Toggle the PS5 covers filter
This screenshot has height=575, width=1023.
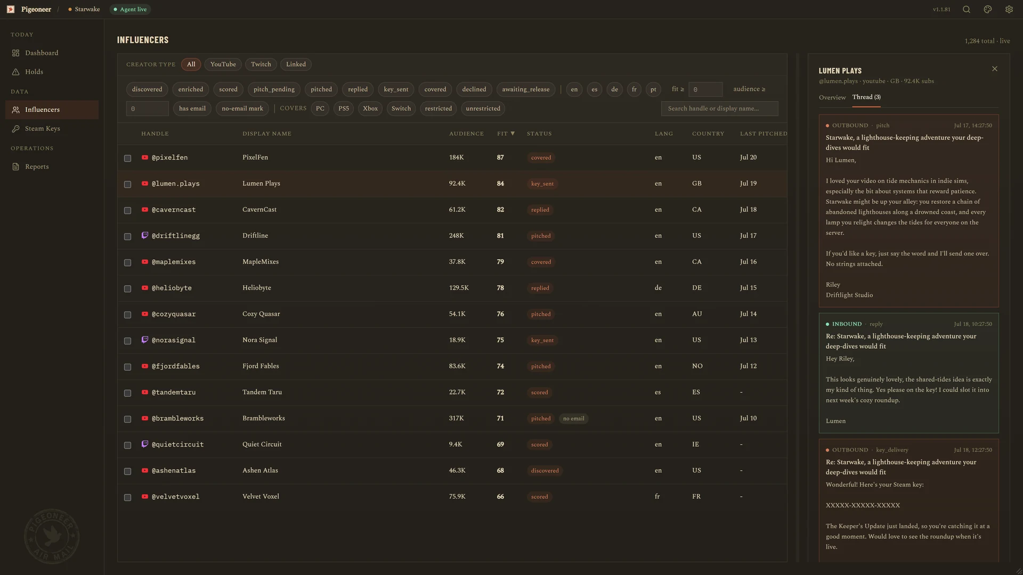click(344, 109)
